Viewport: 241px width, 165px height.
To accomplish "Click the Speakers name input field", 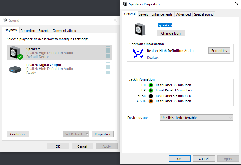I will point(193,25).
